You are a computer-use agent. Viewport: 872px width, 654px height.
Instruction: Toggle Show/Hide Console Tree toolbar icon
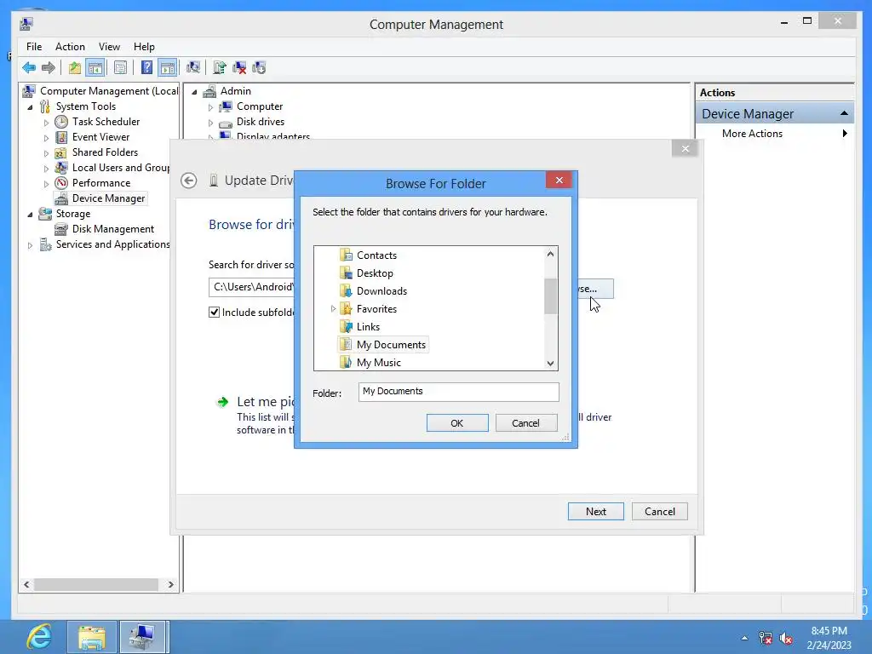(95, 68)
